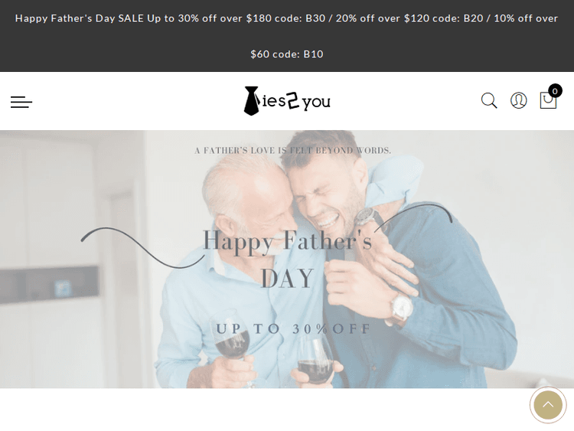Go to homepage via Ties2you logo text
The height and width of the screenshot is (431, 574).
pyautogui.click(x=287, y=101)
